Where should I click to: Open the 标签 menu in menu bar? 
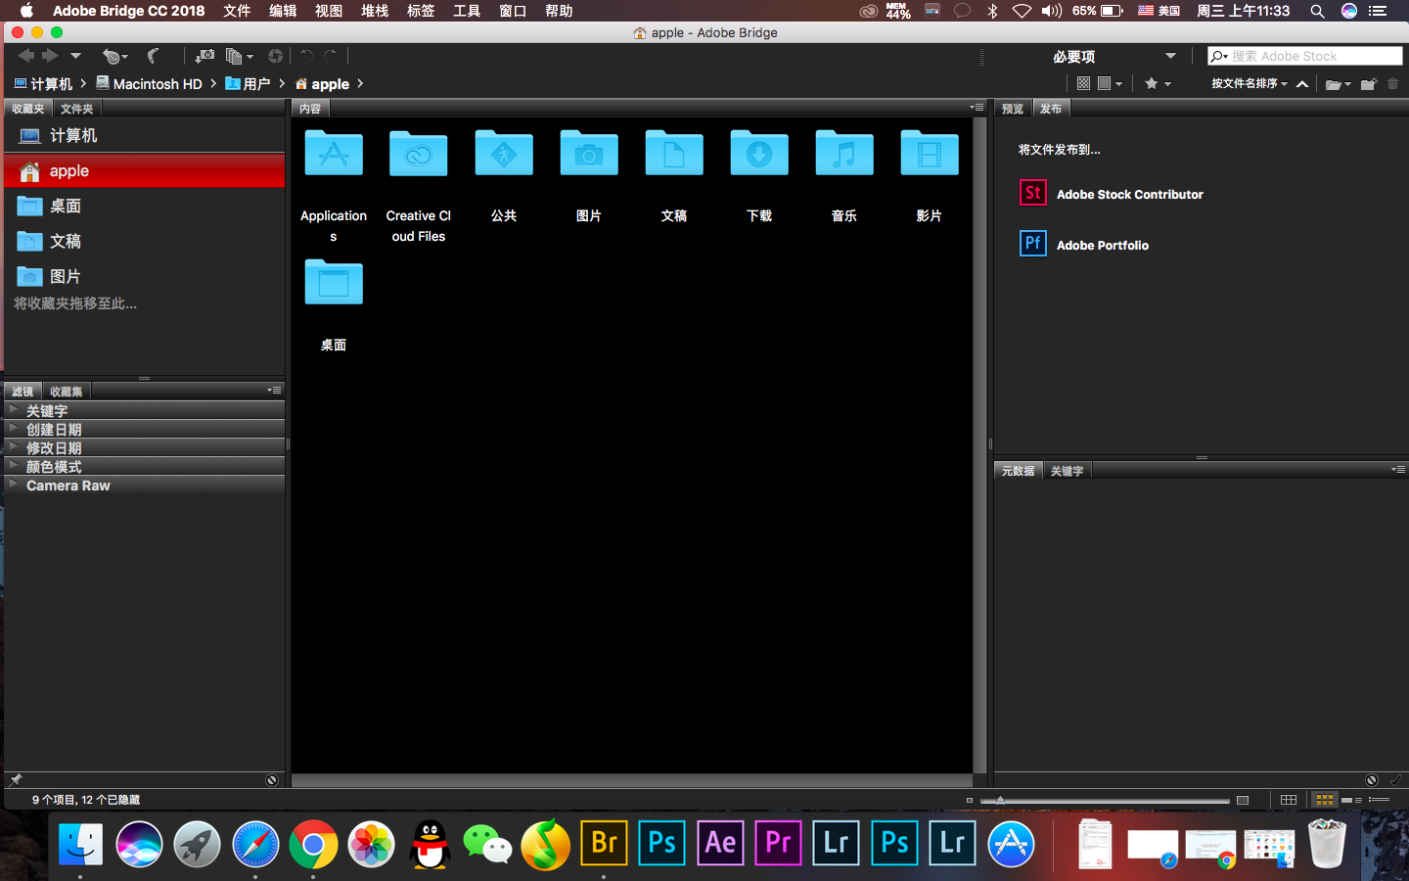point(420,11)
